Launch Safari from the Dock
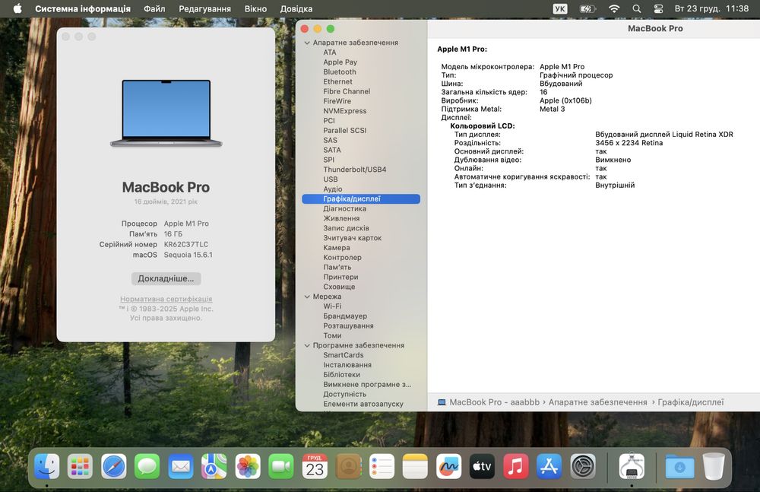The image size is (760, 492). (114, 467)
